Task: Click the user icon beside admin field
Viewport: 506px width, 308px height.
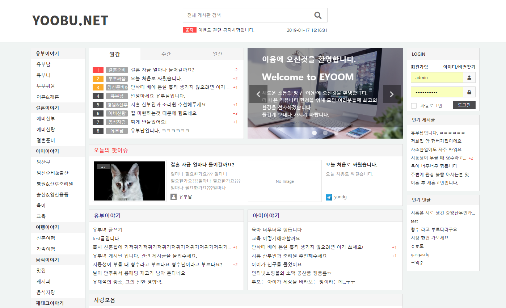Action: [x=469, y=77]
